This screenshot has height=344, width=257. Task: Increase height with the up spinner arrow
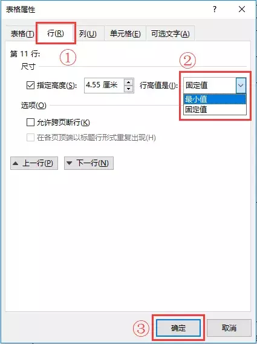(129, 82)
